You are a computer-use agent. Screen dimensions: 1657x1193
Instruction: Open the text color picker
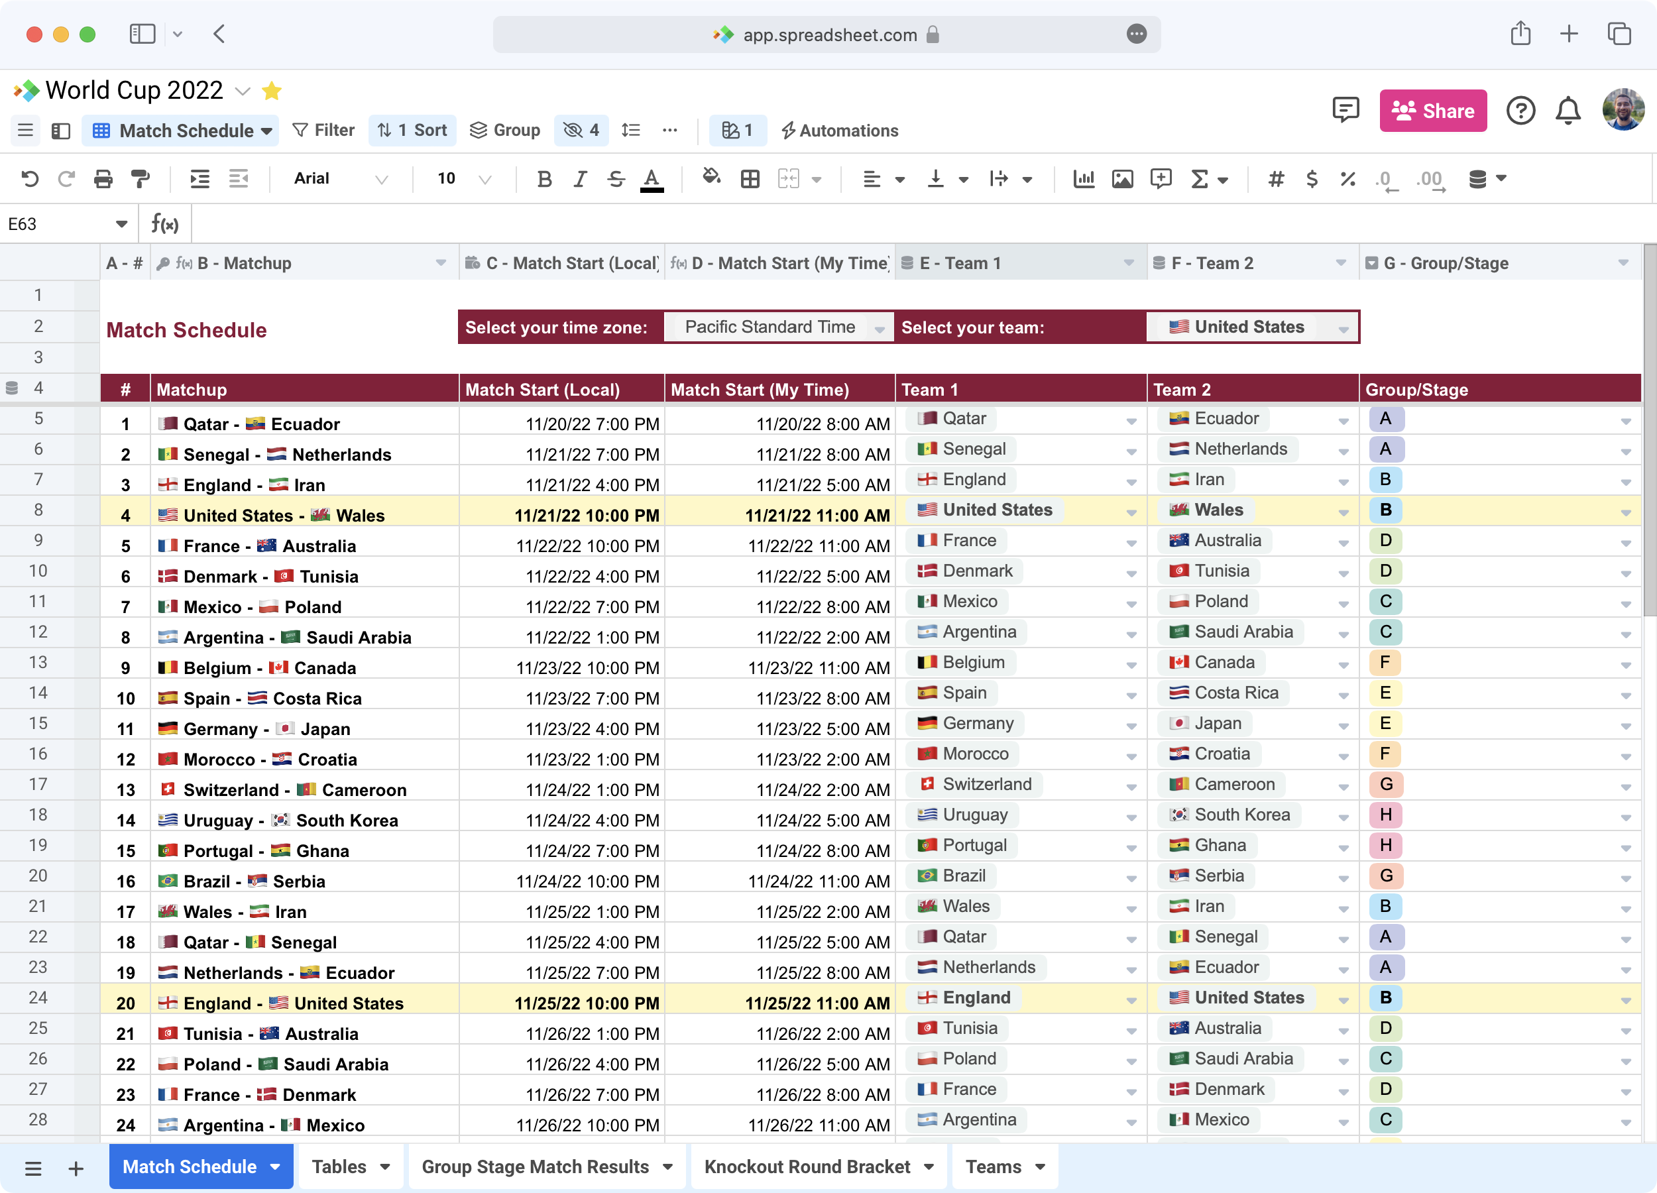652,180
